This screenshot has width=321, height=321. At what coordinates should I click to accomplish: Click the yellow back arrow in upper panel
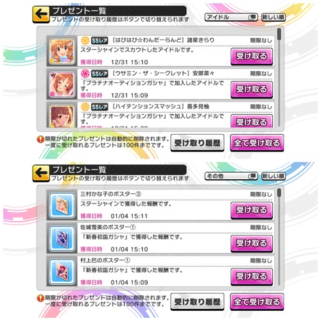tap(41, 14)
